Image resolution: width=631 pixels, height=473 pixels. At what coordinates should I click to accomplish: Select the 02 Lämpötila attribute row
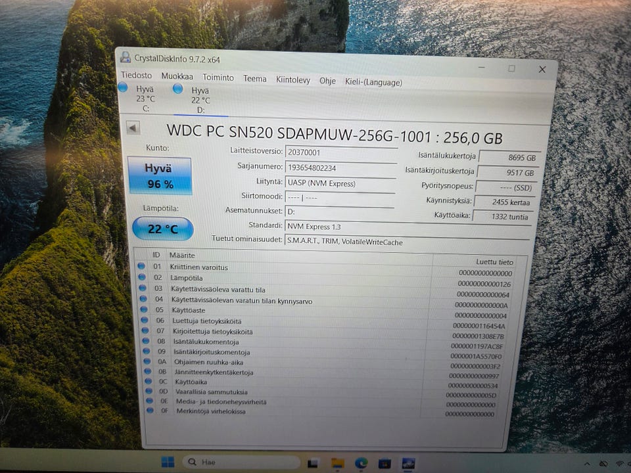(325, 281)
